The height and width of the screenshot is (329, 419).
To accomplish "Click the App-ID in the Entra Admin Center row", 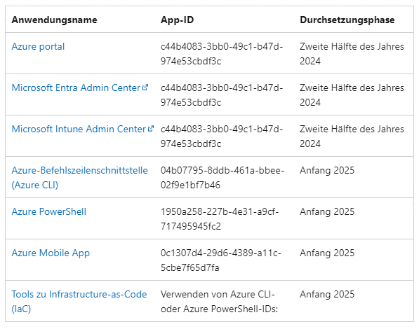I will tap(222, 95).
